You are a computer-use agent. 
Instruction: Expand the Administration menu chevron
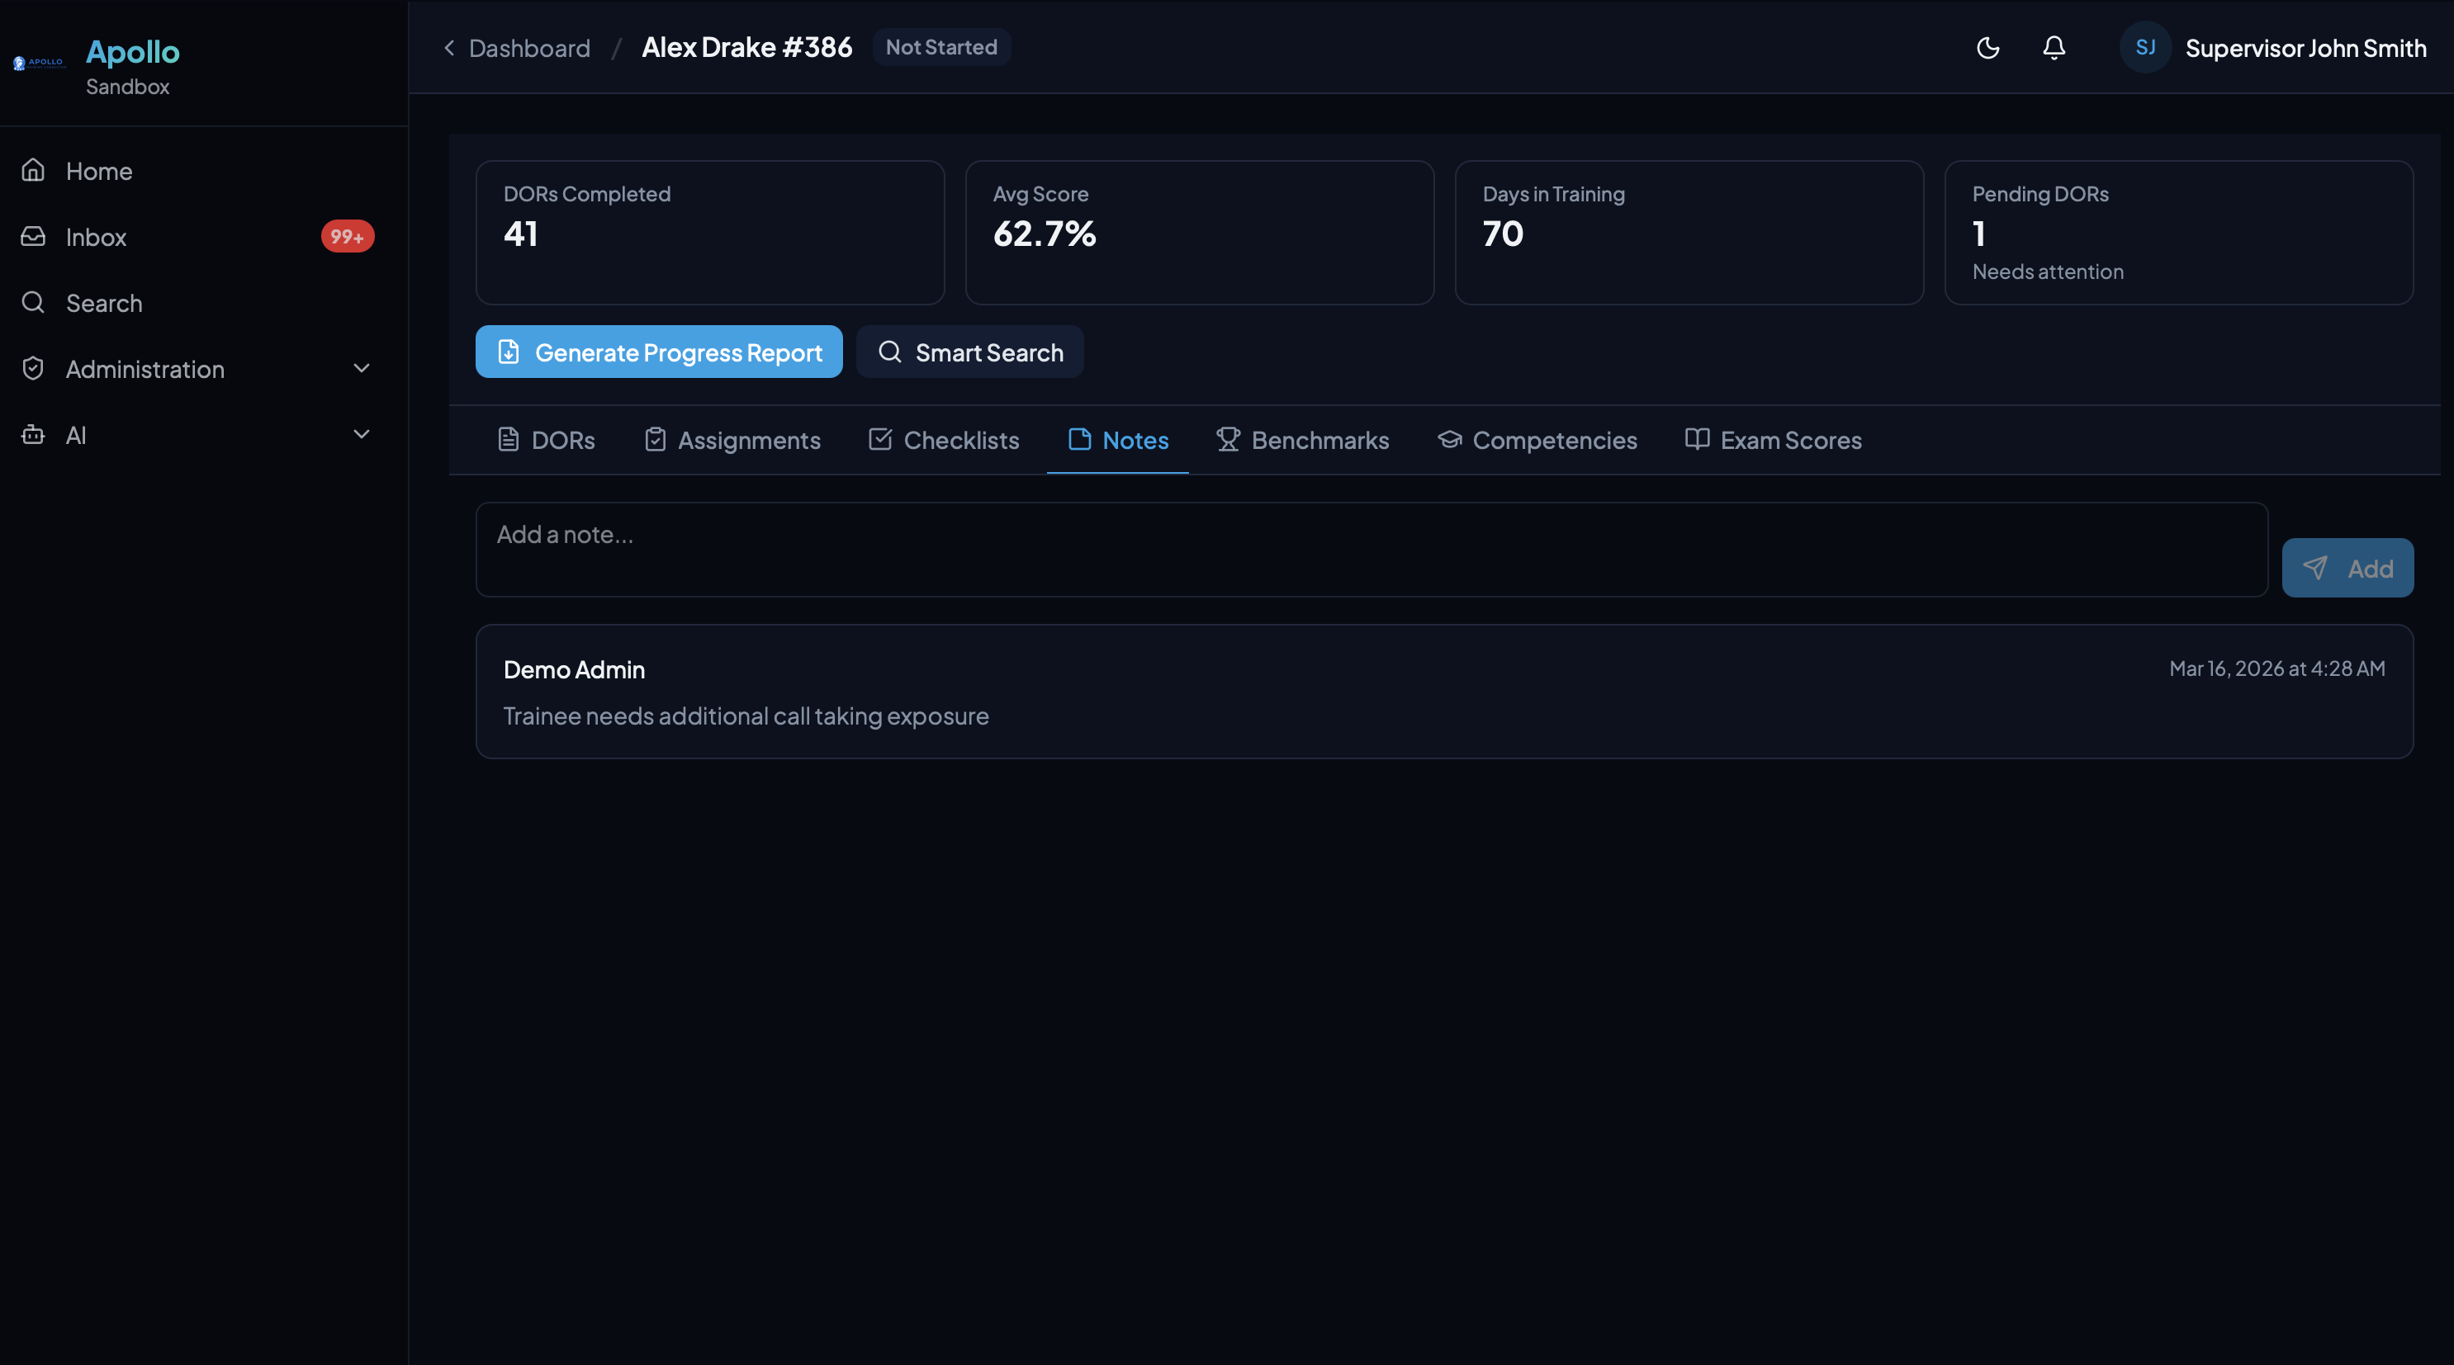tap(361, 368)
